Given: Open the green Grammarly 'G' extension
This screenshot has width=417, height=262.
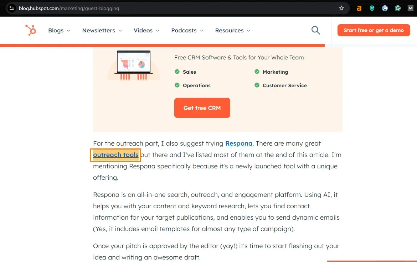Looking at the screenshot, I should (x=397, y=8).
